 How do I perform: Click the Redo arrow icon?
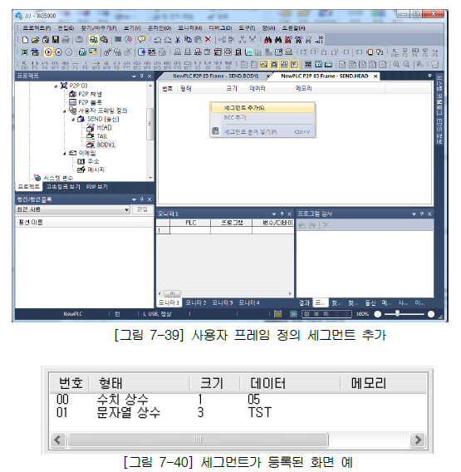click(168, 40)
